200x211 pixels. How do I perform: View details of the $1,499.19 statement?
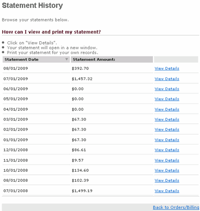pos(167,191)
